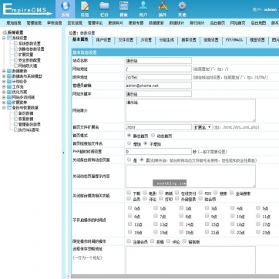Collapse the 系统设置 tree node
This screenshot has height=279, width=279.
4,38
